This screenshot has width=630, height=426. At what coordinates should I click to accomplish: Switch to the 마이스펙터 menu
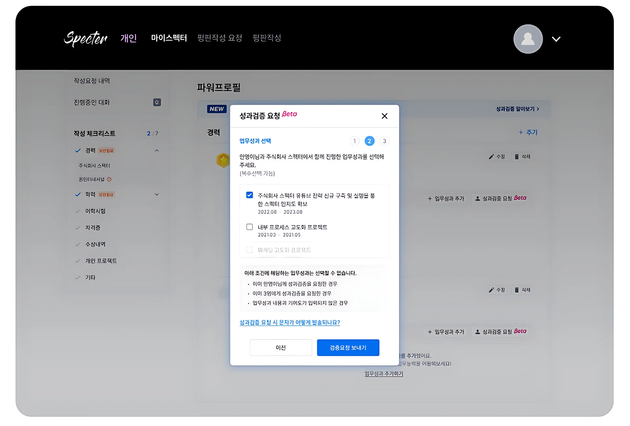point(169,38)
